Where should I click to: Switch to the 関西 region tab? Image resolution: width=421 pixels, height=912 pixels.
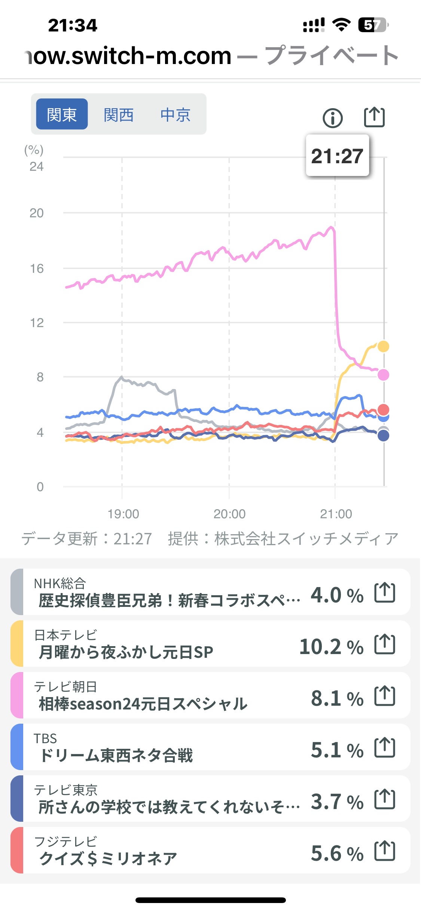point(119,115)
